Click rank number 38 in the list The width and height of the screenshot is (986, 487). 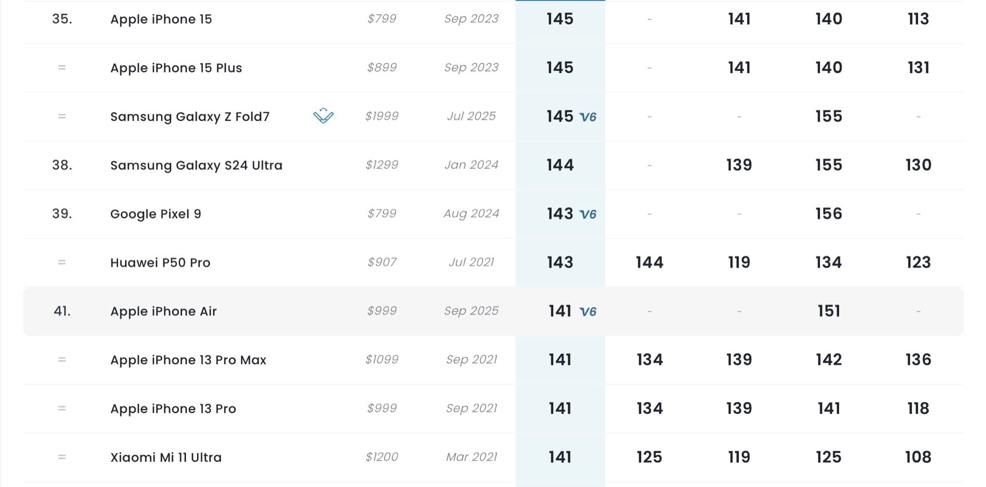[x=62, y=165]
